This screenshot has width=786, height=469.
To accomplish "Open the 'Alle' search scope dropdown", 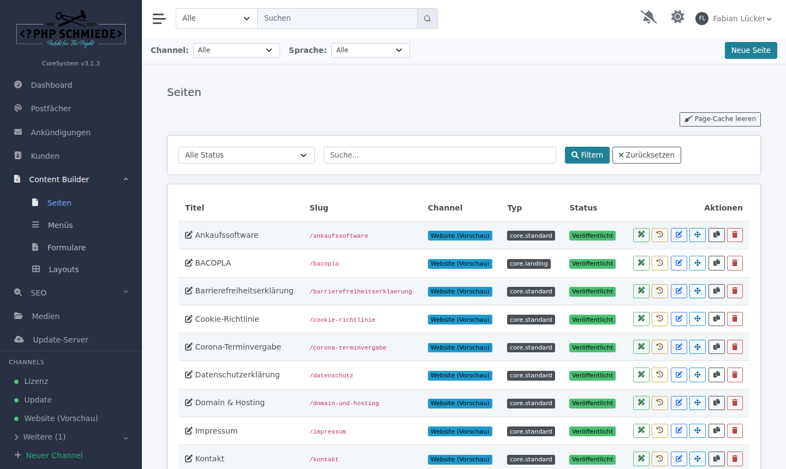I will click(217, 19).
